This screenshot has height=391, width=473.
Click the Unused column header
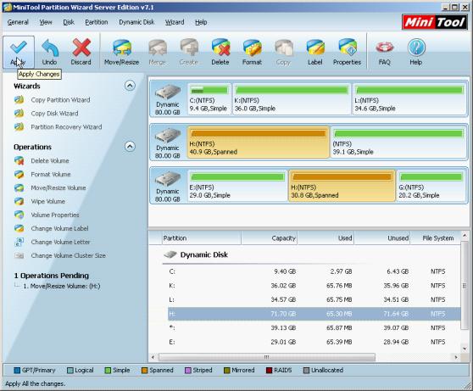[x=382, y=238]
